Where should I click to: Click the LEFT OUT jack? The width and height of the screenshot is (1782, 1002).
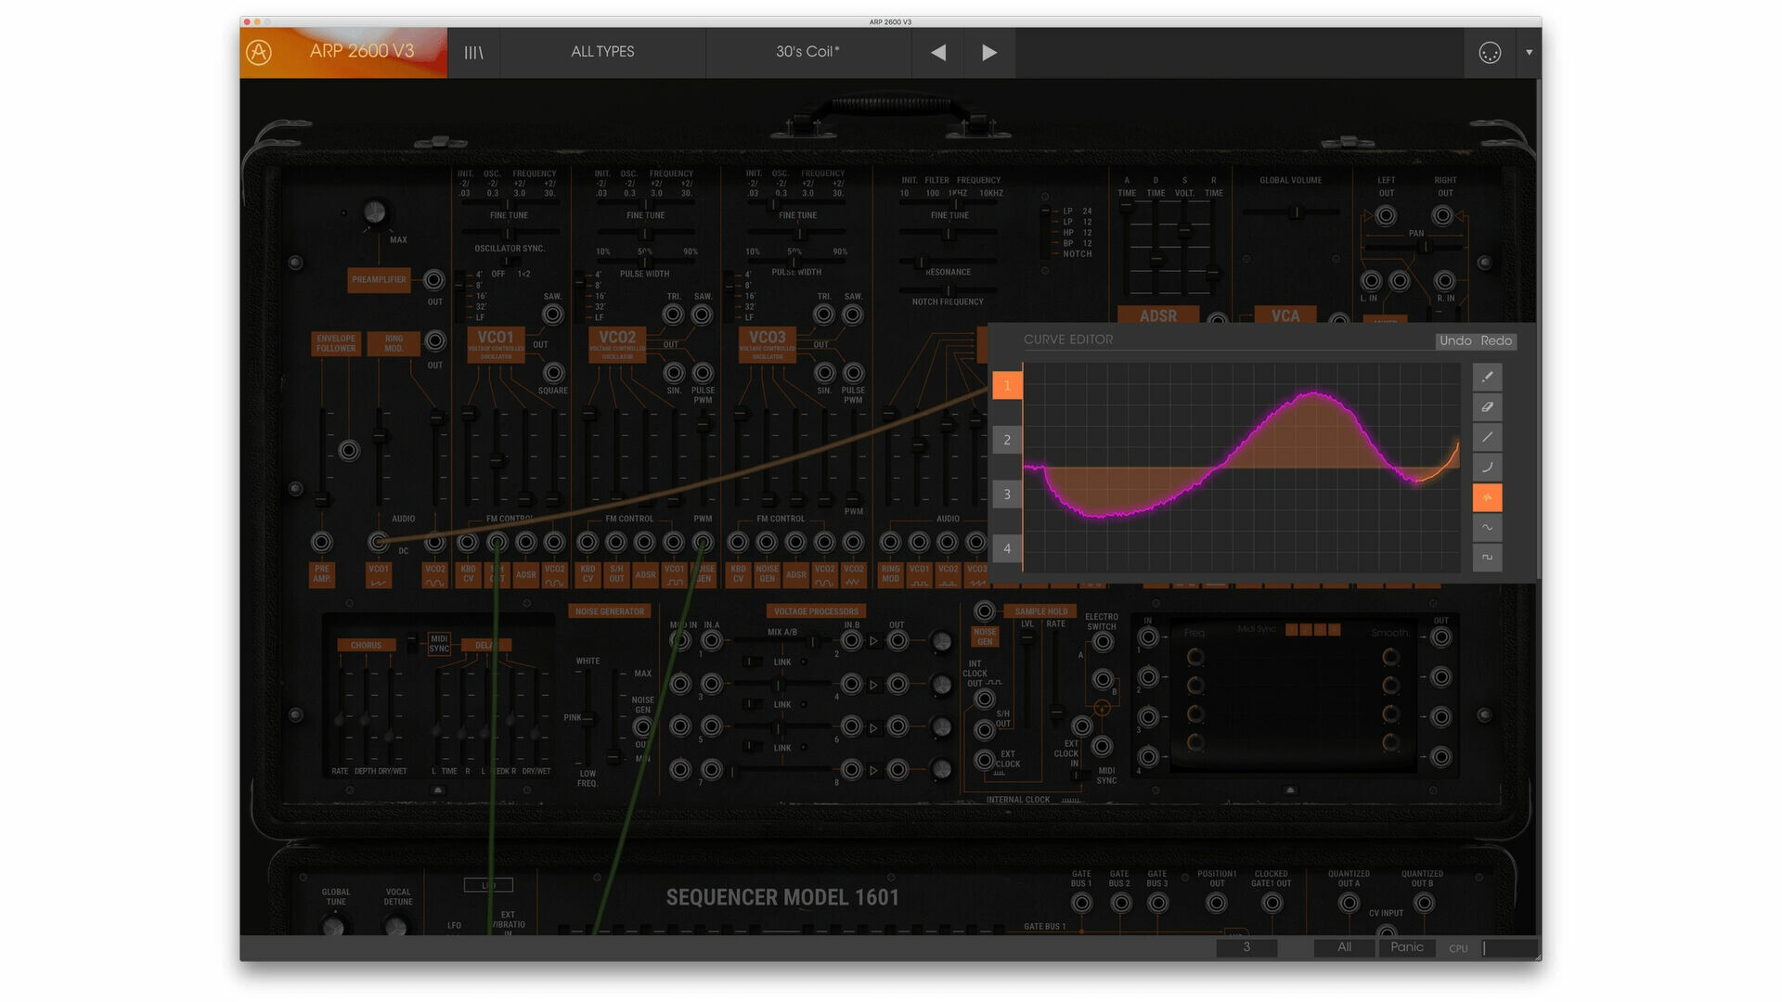pyautogui.click(x=1386, y=216)
